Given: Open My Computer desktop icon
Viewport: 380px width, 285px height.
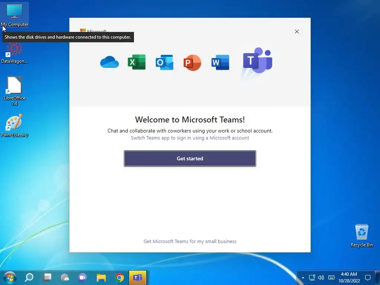Looking at the screenshot, I should click(x=14, y=14).
